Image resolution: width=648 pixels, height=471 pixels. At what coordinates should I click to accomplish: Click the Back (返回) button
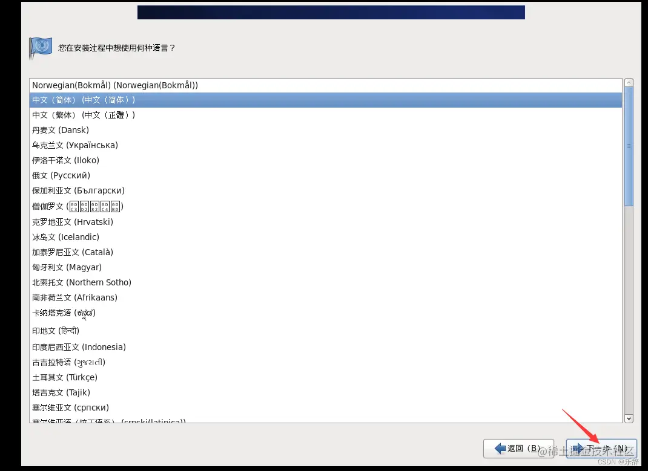[x=518, y=448]
